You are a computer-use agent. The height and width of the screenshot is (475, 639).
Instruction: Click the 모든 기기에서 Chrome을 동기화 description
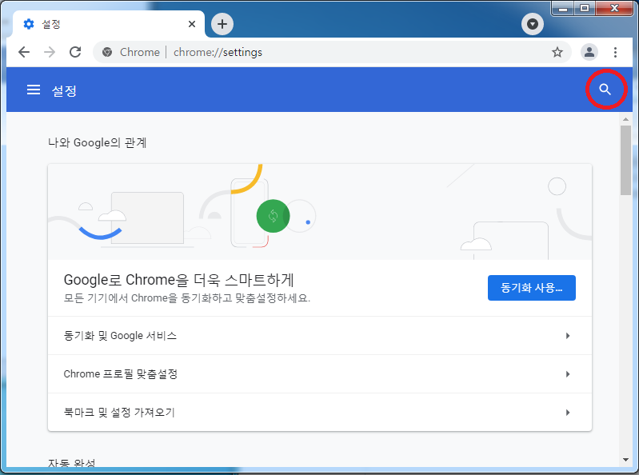186,298
